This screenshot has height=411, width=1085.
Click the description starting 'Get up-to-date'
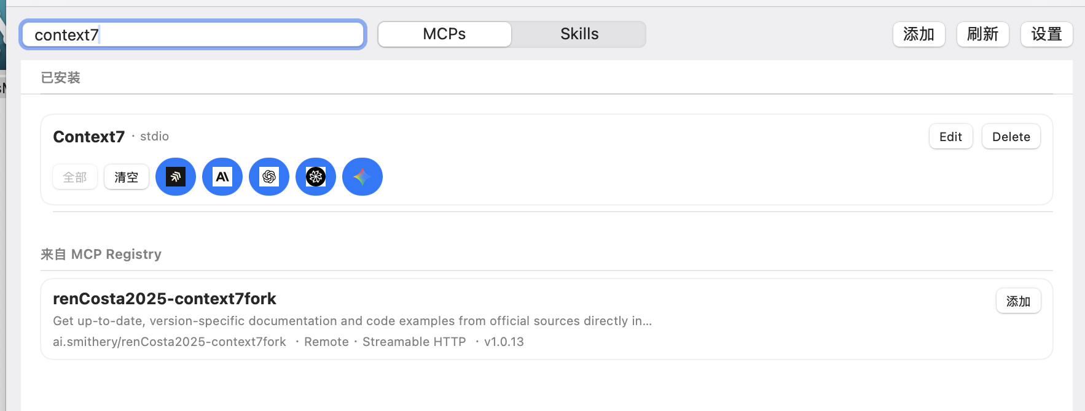coord(352,321)
